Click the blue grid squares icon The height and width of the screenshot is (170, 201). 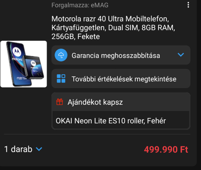pyautogui.click(x=61, y=78)
